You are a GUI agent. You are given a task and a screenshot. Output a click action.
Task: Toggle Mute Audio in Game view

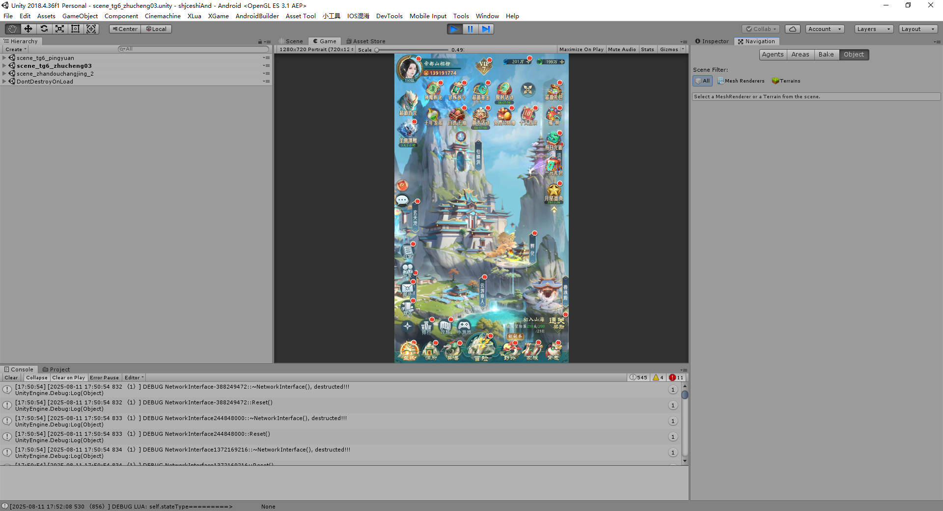pyautogui.click(x=622, y=49)
